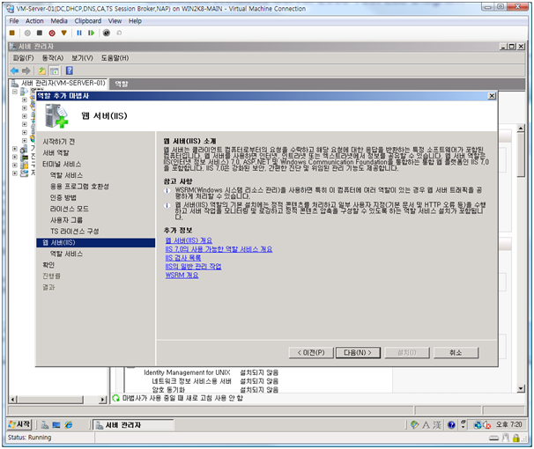Select the TS 라이선스 구성 wizard step

point(75,232)
